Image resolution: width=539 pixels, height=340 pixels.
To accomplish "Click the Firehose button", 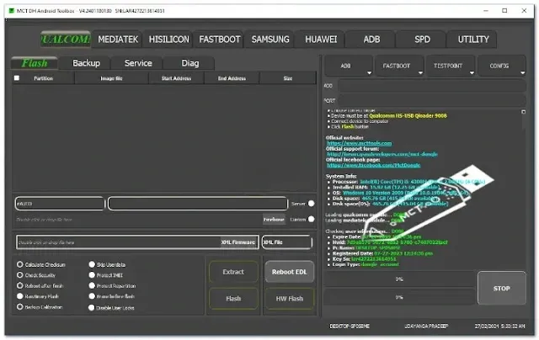I will 274,219.
